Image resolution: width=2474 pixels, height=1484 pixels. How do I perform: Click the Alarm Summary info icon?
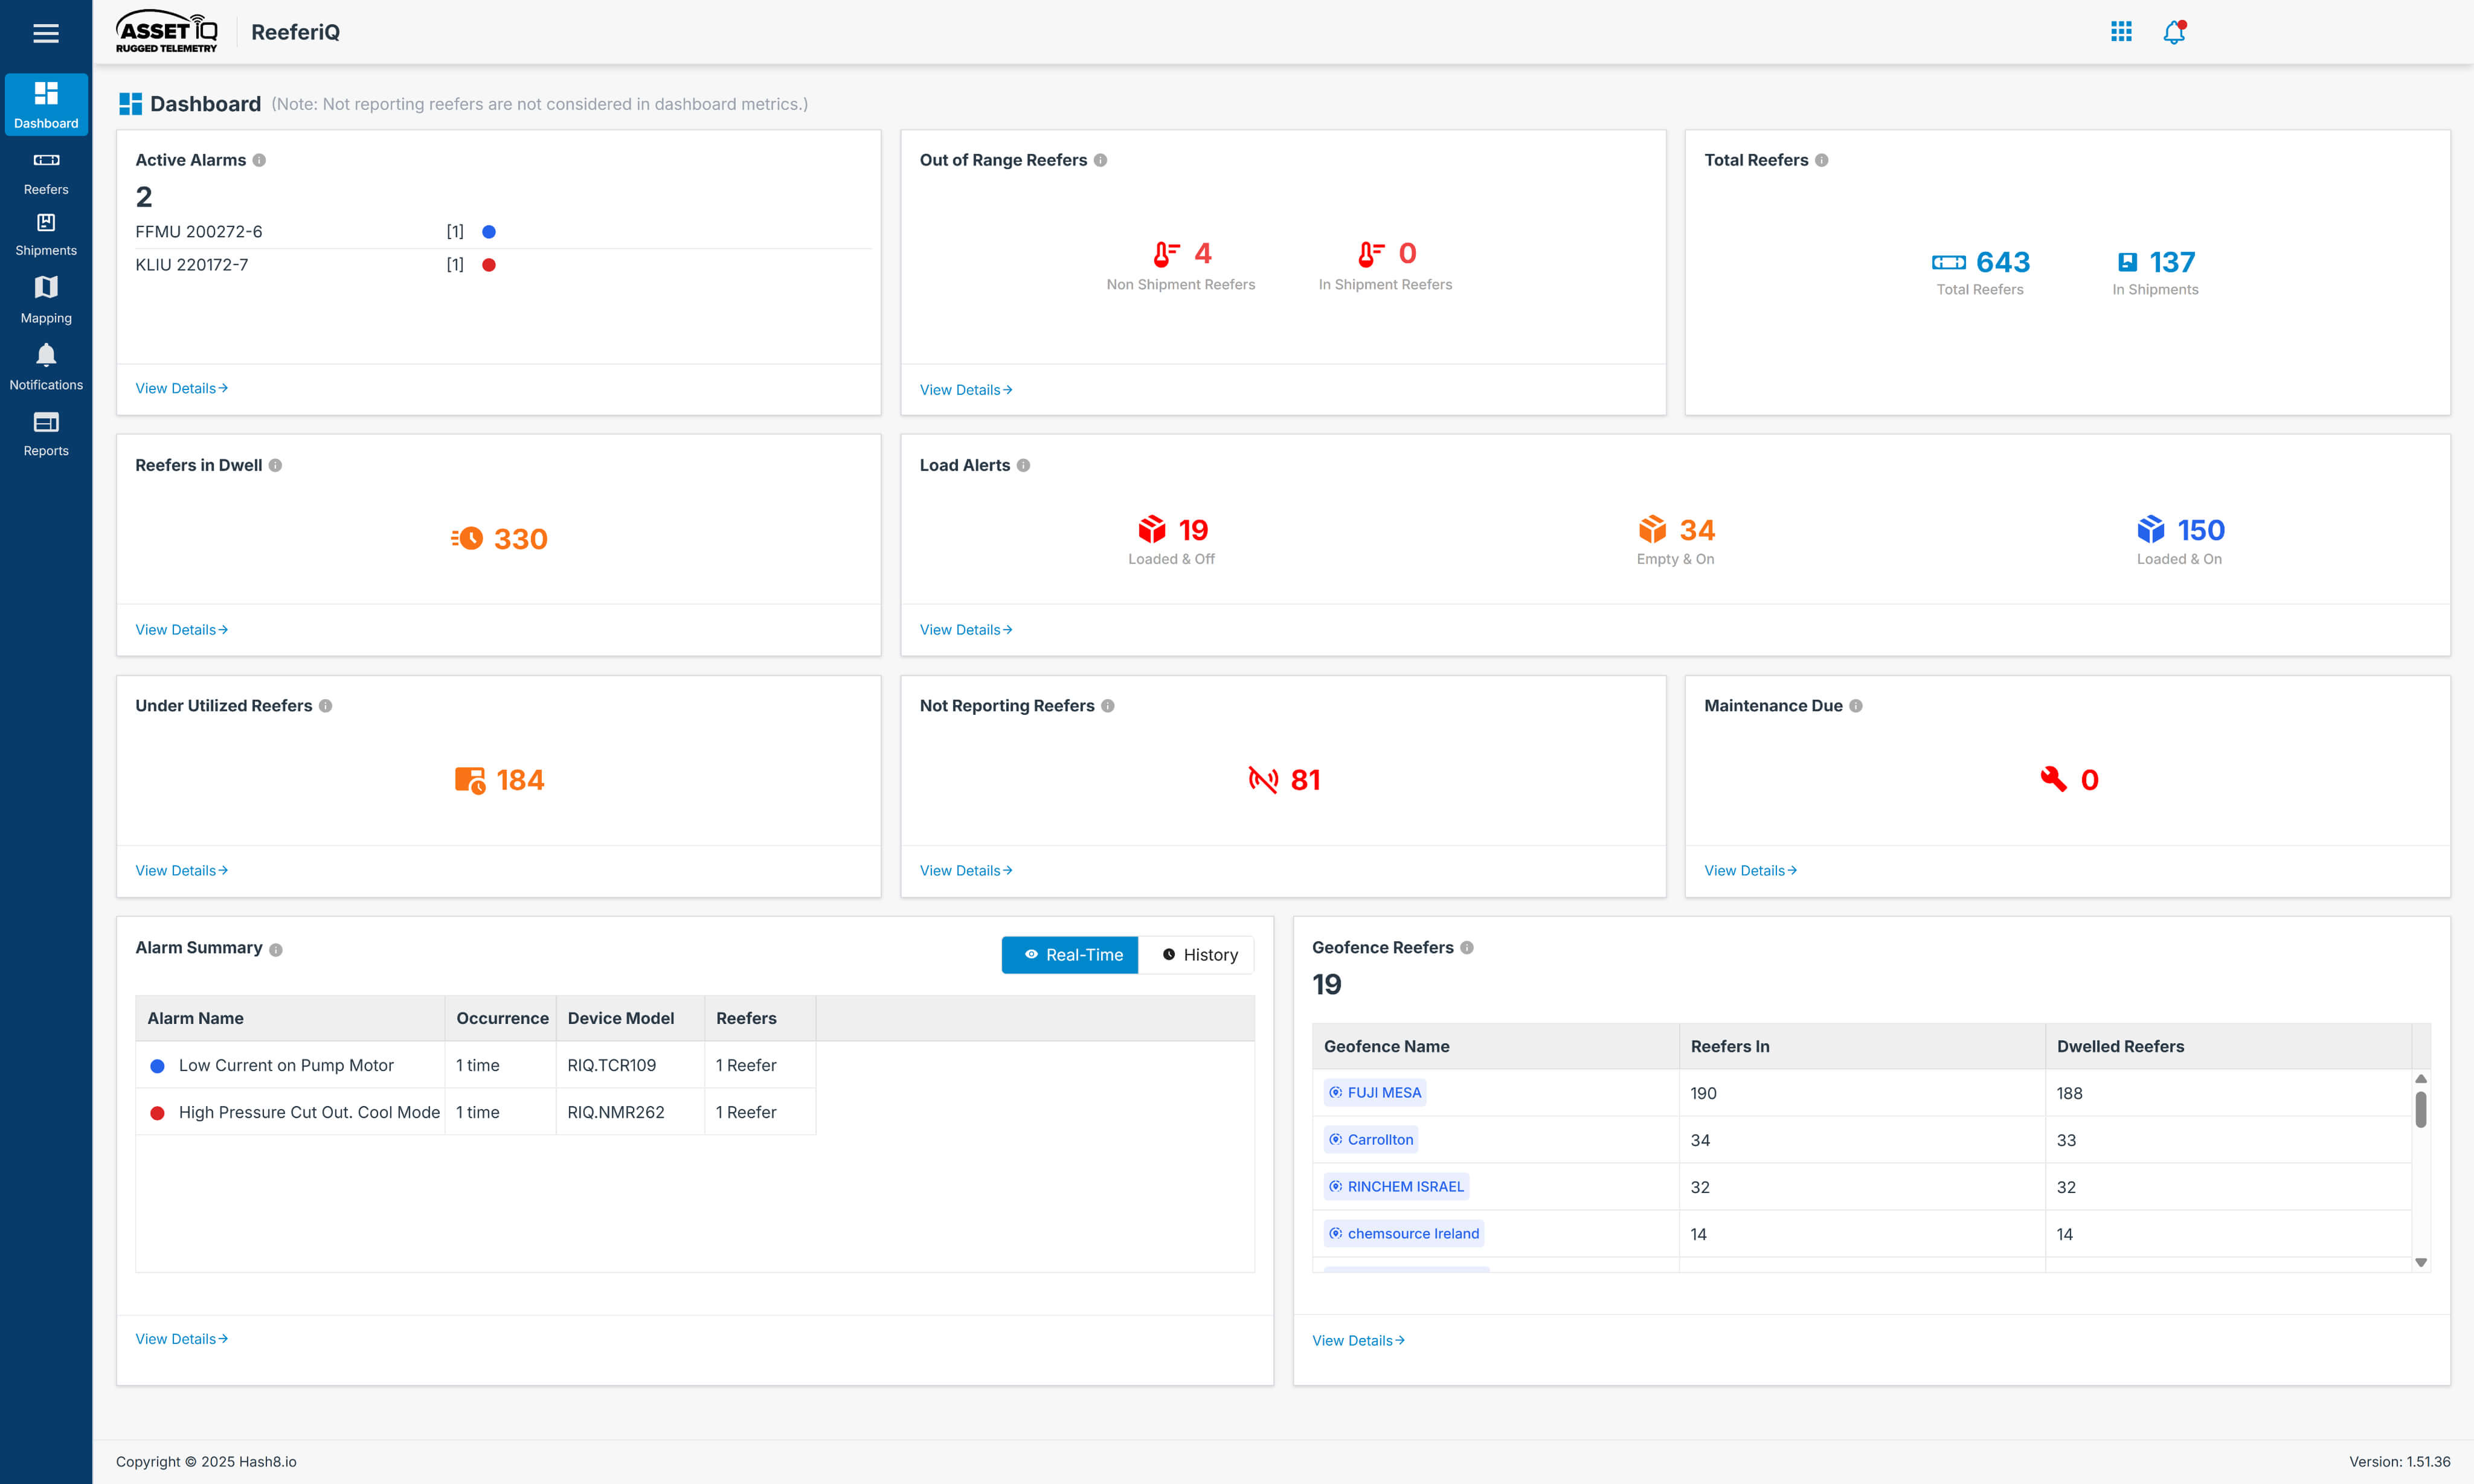point(276,950)
